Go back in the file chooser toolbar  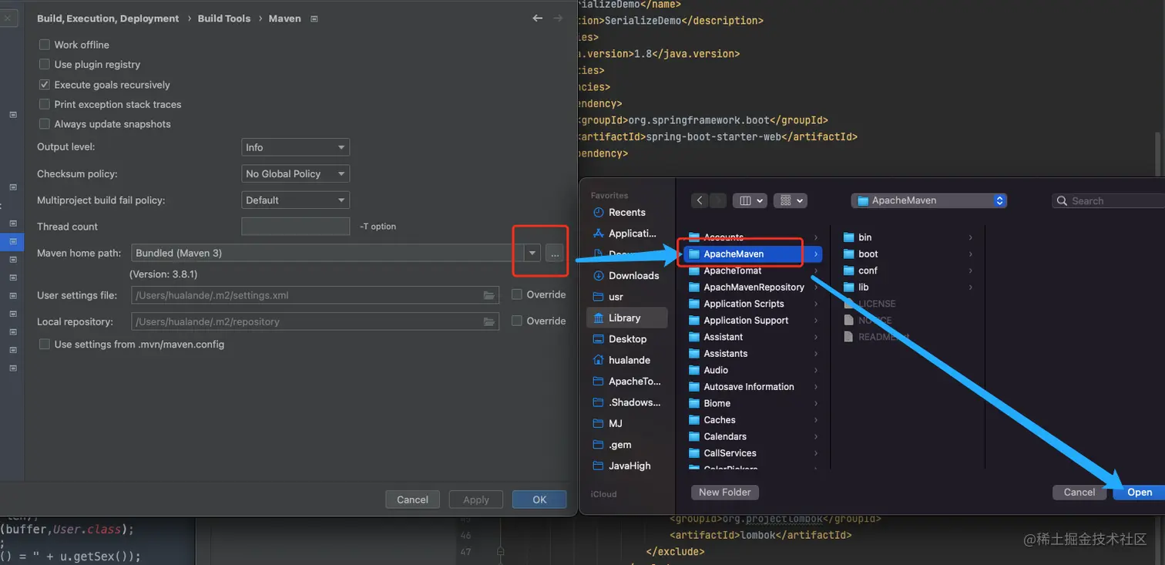tap(700, 200)
